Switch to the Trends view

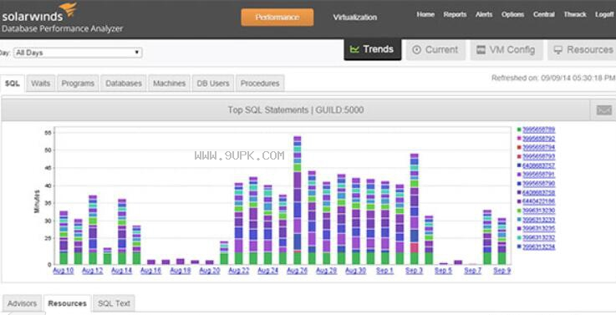(373, 49)
